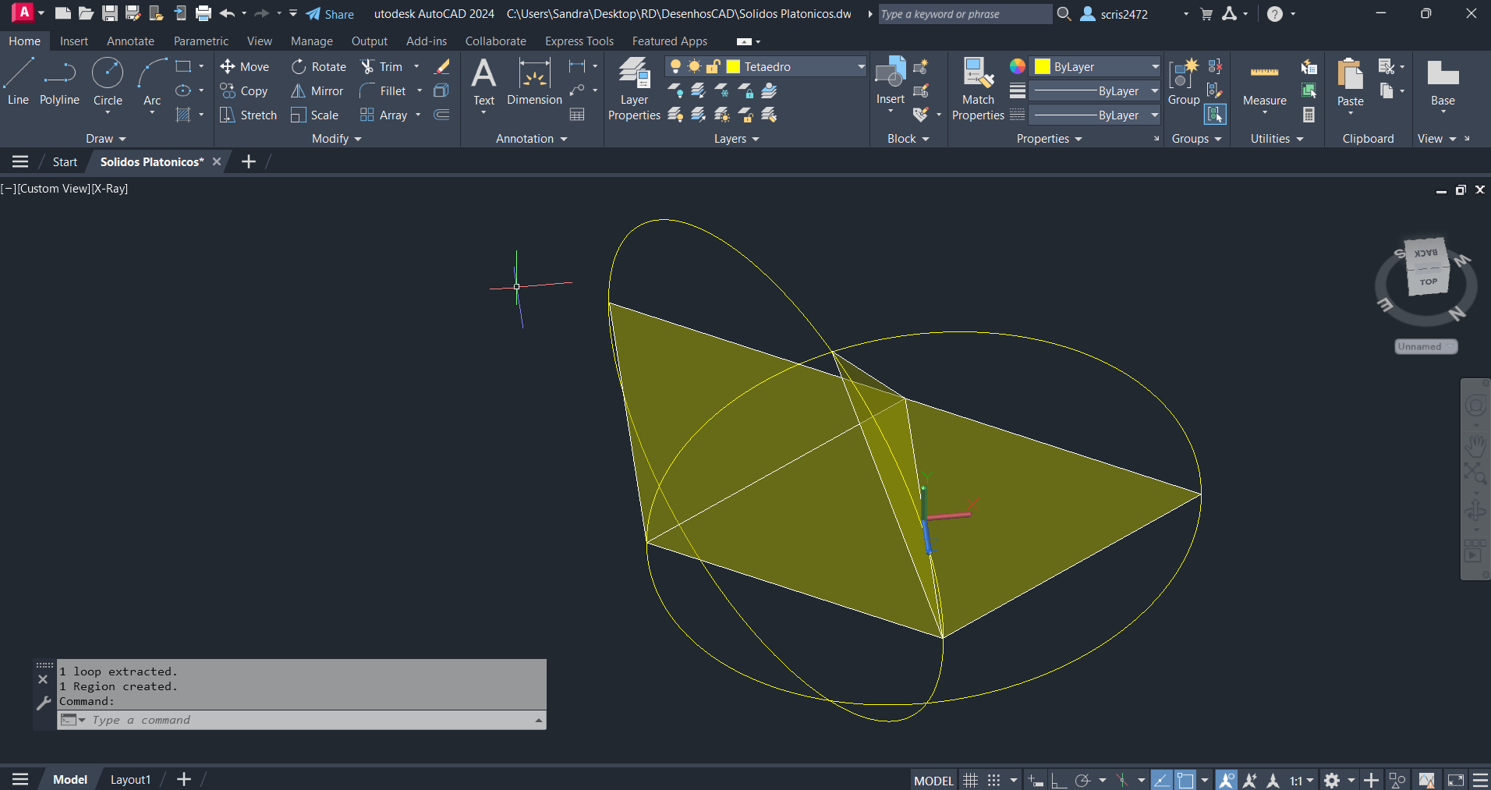Toggle polar tracking in status bar
Viewport: 1491px width, 790px height.
pyautogui.click(x=1082, y=780)
